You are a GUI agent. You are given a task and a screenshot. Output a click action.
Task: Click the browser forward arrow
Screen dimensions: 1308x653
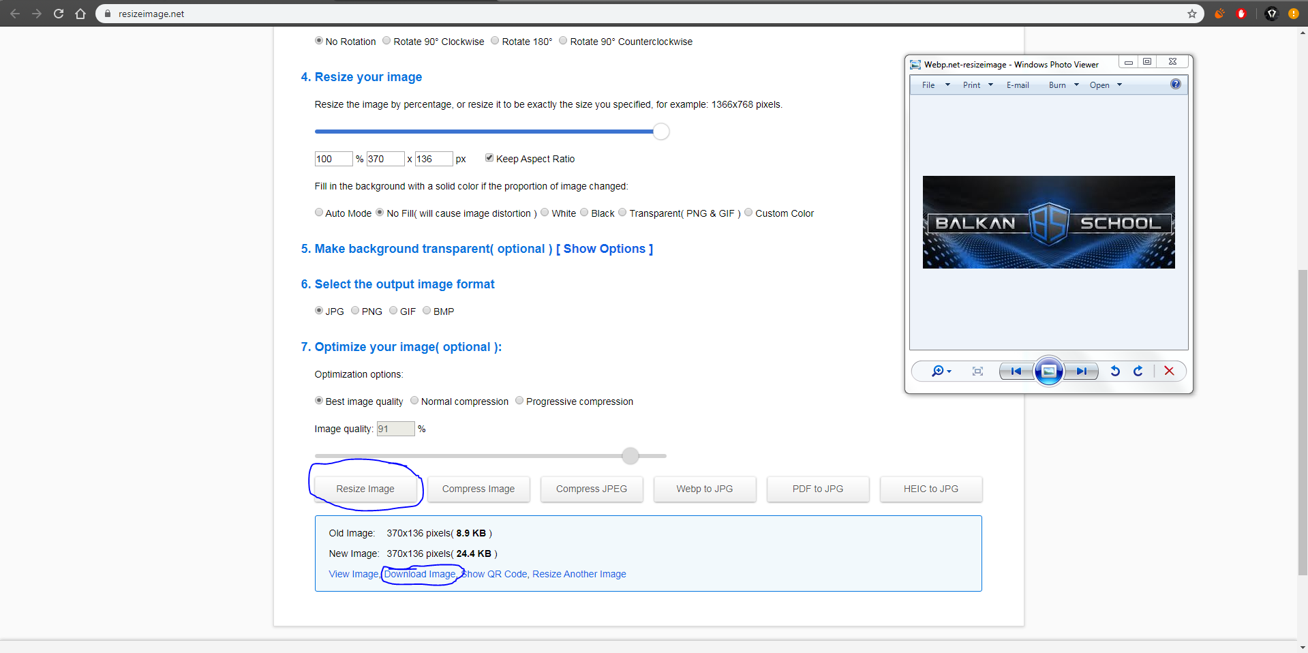click(37, 14)
